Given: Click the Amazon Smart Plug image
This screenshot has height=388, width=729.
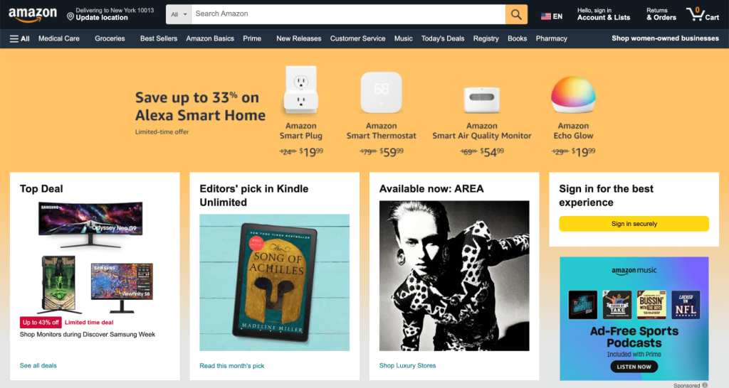Looking at the screenshot, I should point(300,90).
